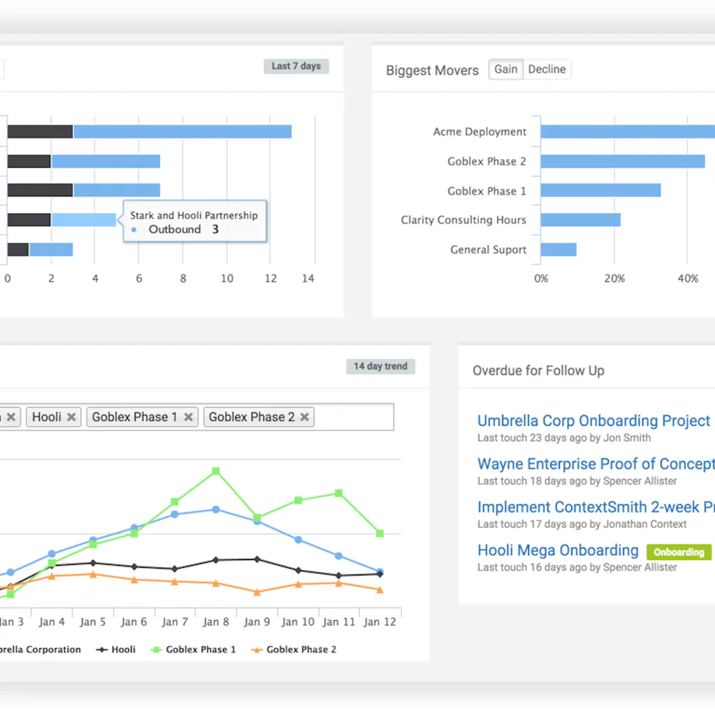
Task: Remove the Hooli tag from filter
Action: point(71,417)
